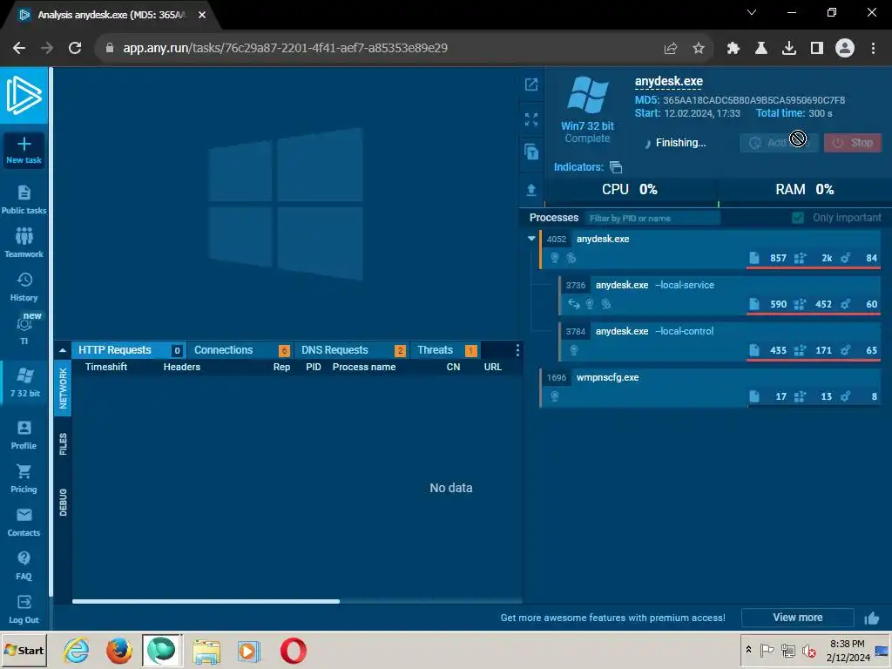892x669 pixels.
Task: Click the browser address bar URL
Action: [285, 49]
